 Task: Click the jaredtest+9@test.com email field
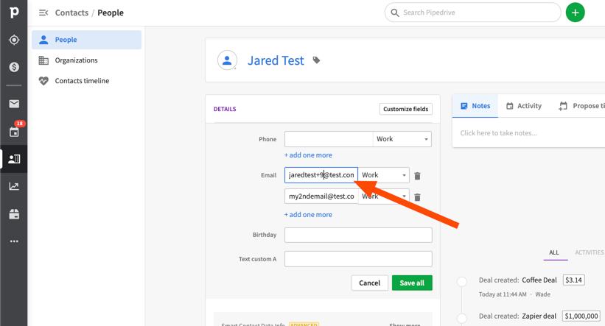click(321, 175)
